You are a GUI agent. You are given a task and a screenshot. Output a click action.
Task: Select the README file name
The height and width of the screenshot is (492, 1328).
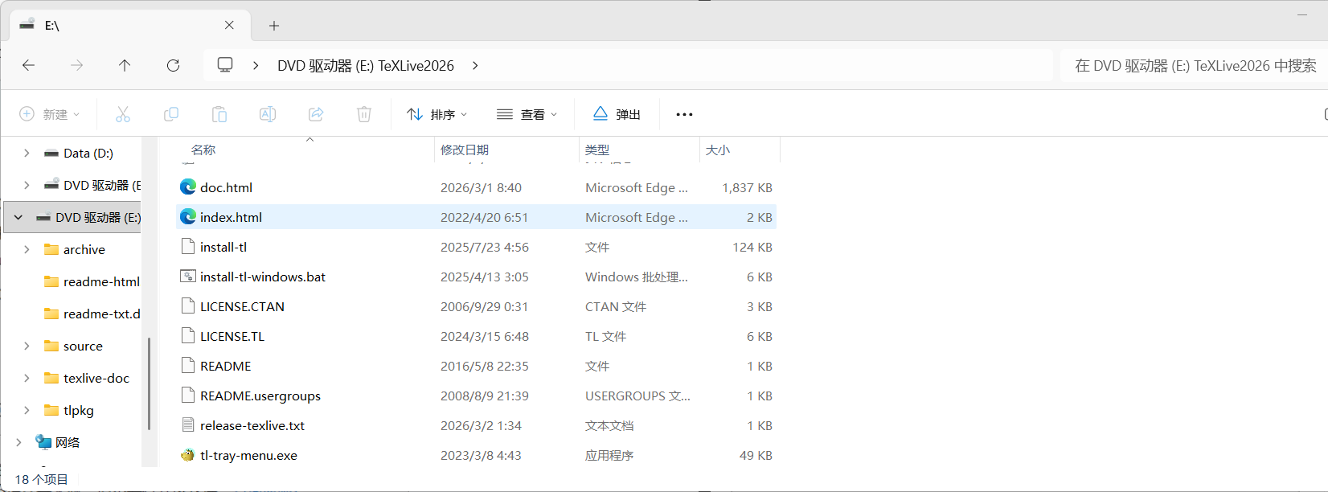(x=226, y=366)
